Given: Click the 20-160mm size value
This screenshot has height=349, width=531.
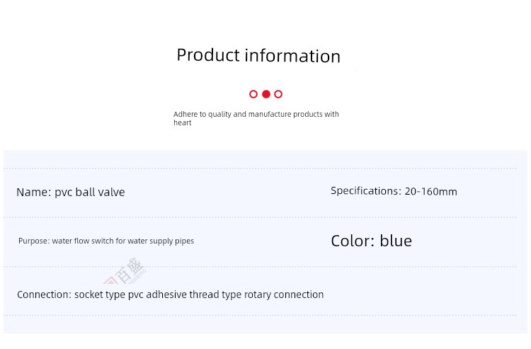Looking at the screenshot, I should pos(430,192).
